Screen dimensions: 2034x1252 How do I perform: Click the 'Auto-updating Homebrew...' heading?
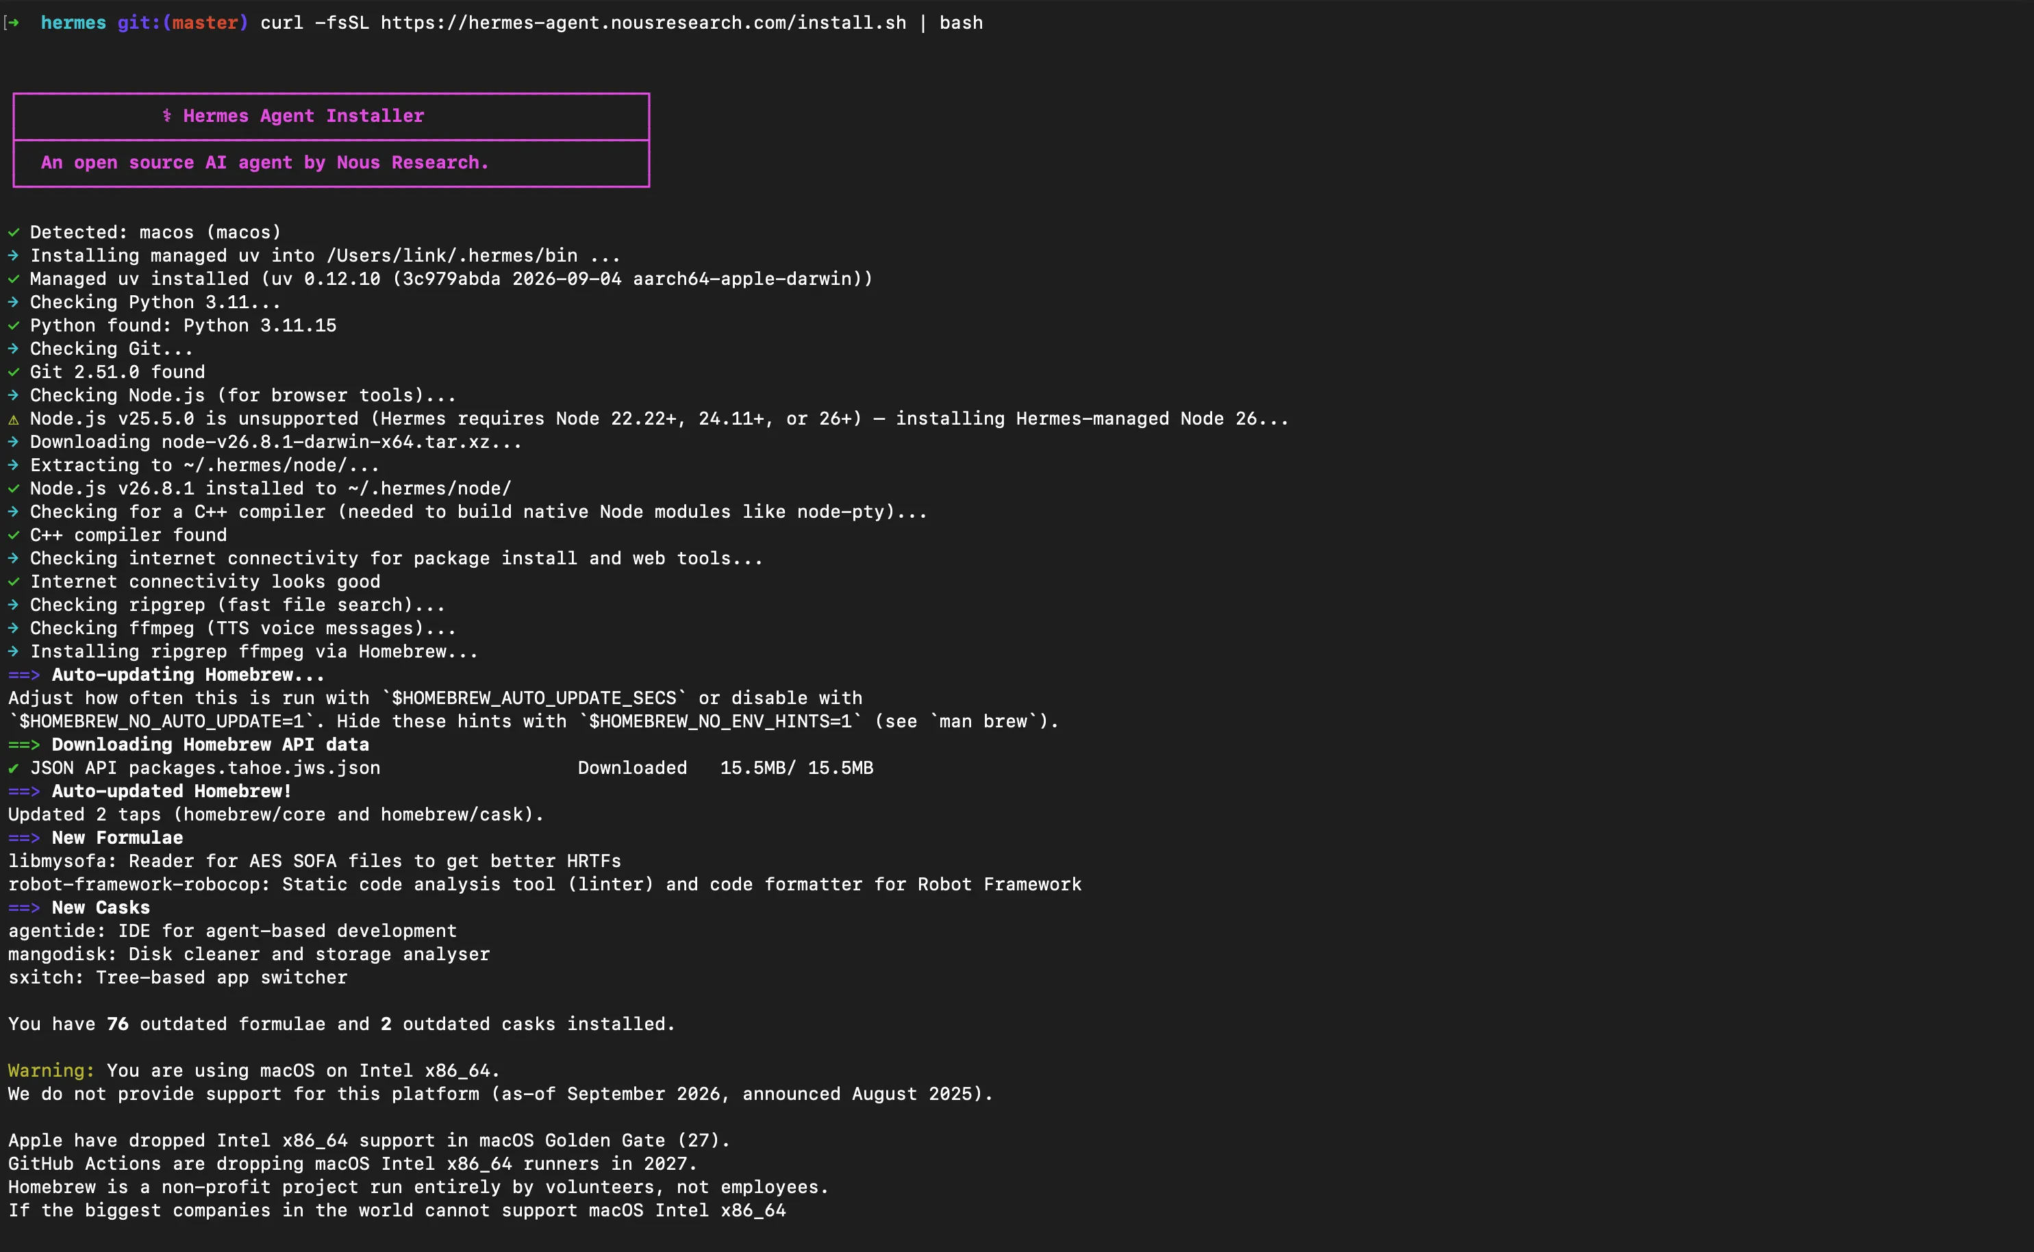click(188, 675)
